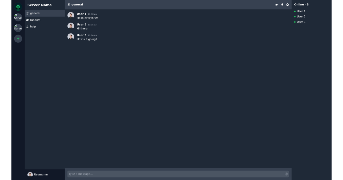The image size is (343, 180).
Task: Open the emoji picker in the message bar
Action: (286, 174)
